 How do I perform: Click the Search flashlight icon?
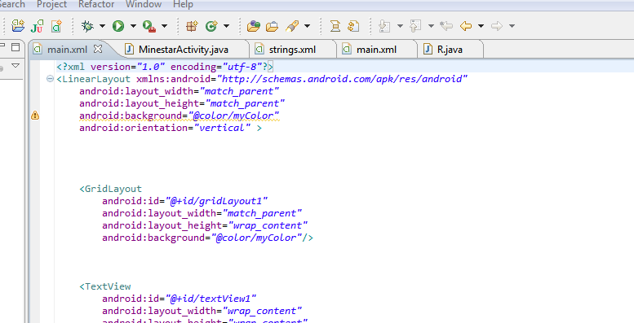pos(291,26)
